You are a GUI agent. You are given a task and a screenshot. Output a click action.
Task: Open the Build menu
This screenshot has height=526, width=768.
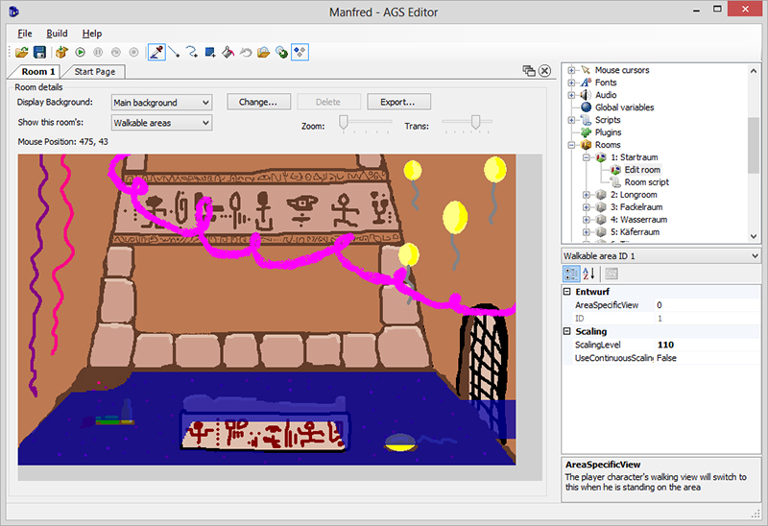point(57,34)
